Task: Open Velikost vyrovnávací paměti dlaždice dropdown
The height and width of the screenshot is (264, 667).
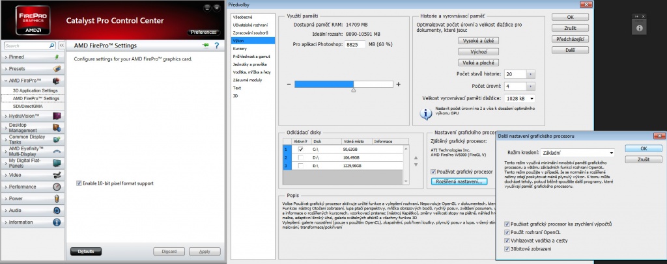Action: tap(519, 98)
